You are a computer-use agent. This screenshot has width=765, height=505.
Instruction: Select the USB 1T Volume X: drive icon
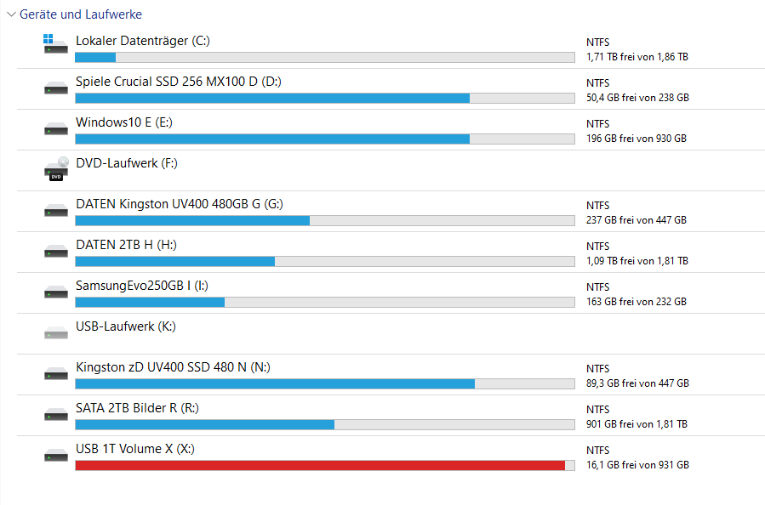point(55,456)
